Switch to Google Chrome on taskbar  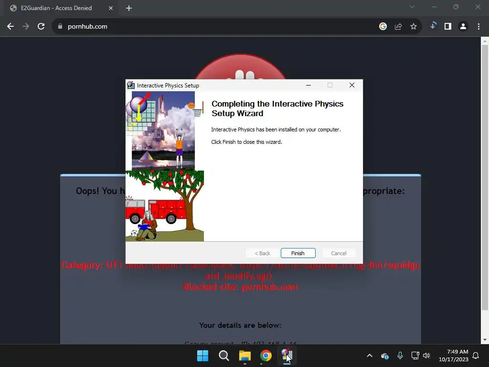tap(266, 356)
